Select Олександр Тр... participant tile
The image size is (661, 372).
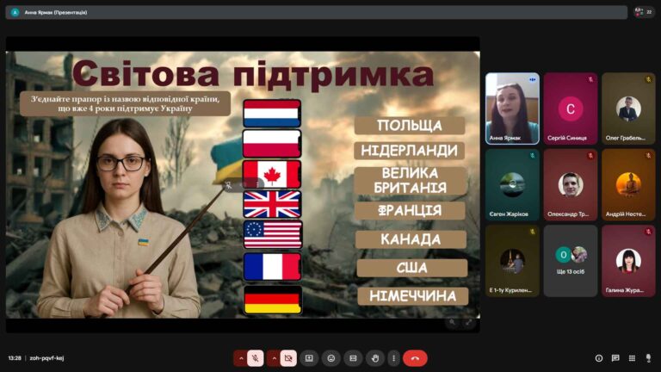pos(571,185)
